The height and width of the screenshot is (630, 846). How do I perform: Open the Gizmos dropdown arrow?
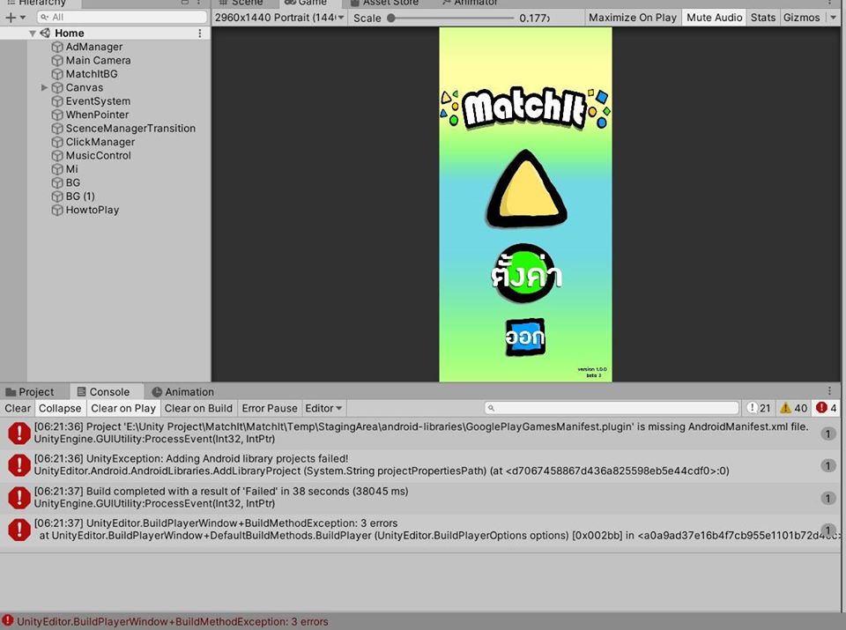point(834,18)
